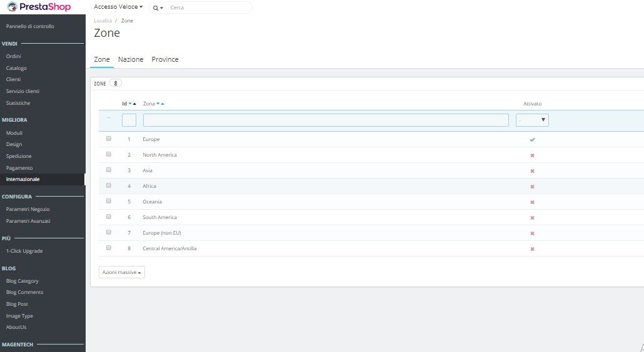The image size is (644, 352).
Task: Toggle the Africa status cross
Action: (532, 187)
